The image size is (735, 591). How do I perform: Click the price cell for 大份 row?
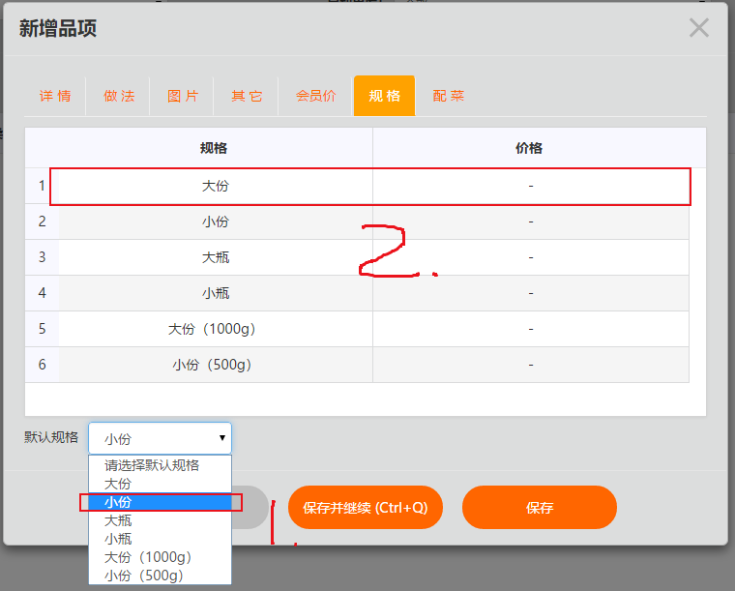[x=531, y=186]
